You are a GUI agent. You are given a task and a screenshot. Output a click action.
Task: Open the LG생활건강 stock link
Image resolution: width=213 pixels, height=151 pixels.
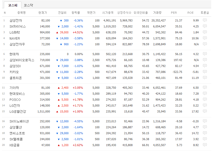point(18,111)
